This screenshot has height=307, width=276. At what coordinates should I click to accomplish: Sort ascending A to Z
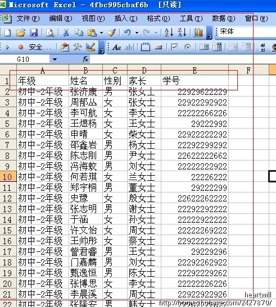[169, 33]
